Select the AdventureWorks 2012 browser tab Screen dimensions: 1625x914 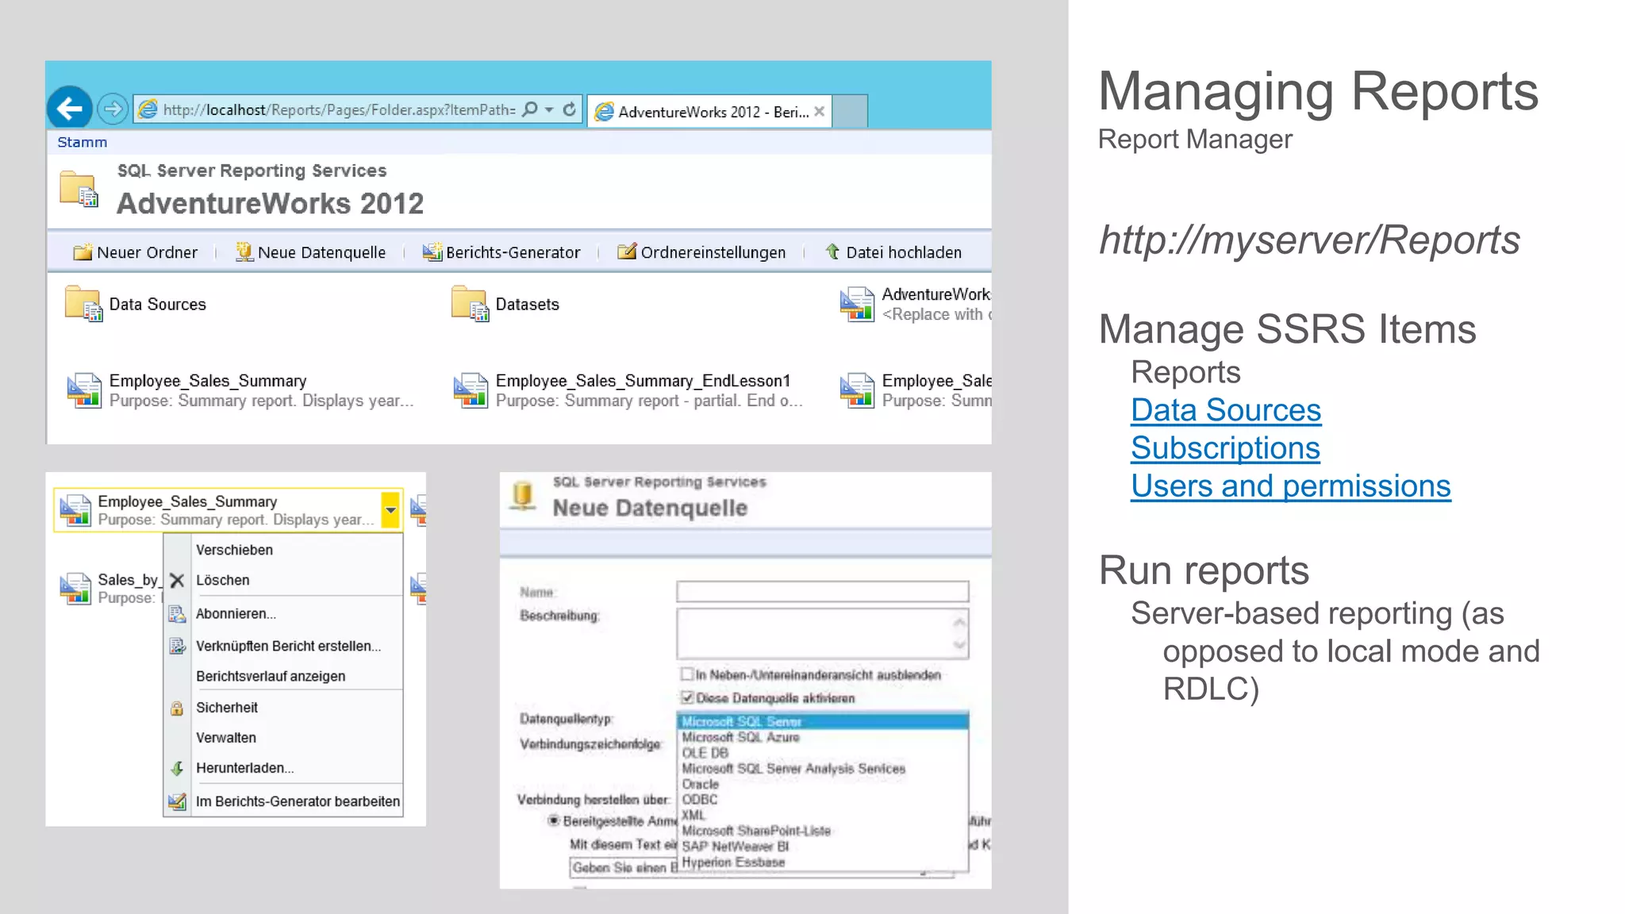click(x=709, y=112)
